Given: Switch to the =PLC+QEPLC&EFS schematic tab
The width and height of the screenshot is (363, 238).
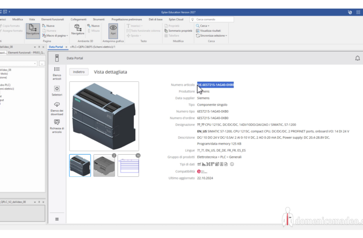Looking at the screenshot, I should 93,47.
